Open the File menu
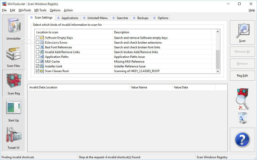Screen dimensions: 257x160 click(4, 10)
